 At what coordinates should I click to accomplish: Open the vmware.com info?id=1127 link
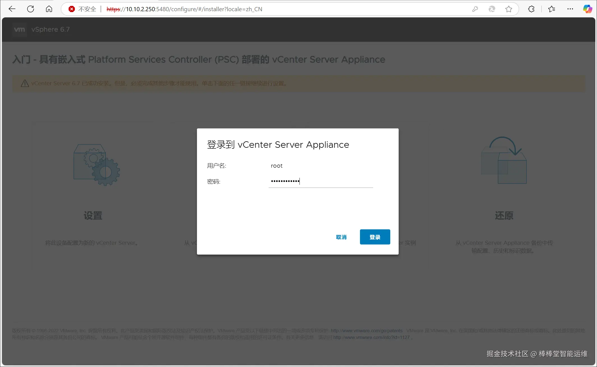click(371, 337)
